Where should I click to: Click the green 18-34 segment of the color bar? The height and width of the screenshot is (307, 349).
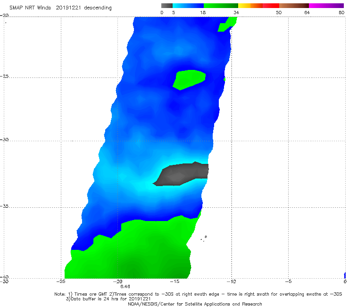point(221,6)
